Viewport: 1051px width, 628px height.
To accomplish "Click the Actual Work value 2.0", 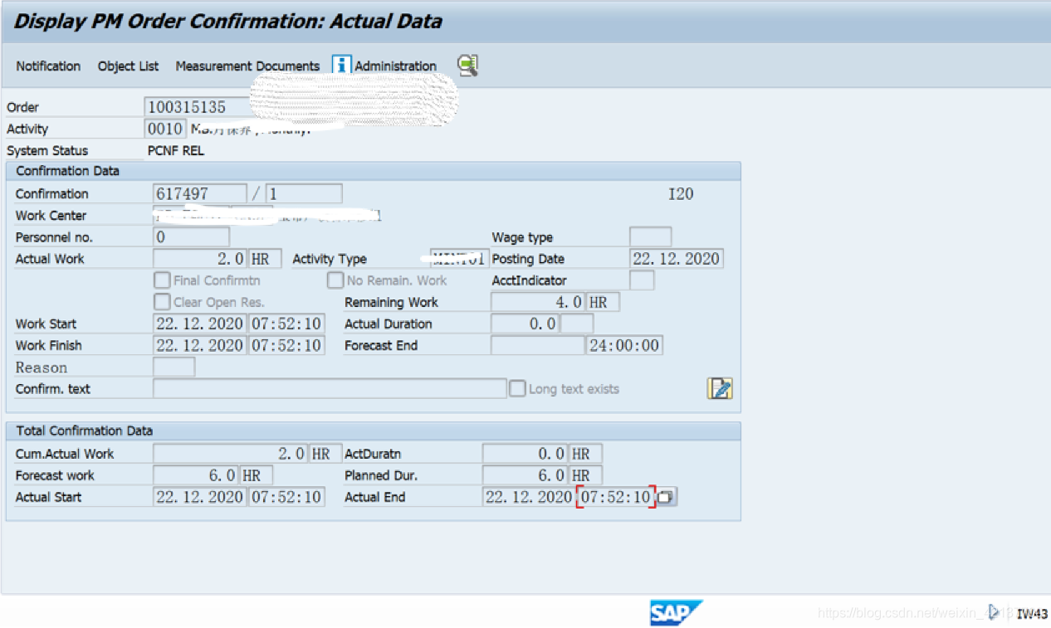I will click(x=200, y=259).
